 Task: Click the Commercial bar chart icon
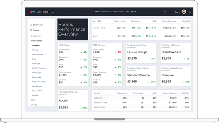tap(31, 25)
